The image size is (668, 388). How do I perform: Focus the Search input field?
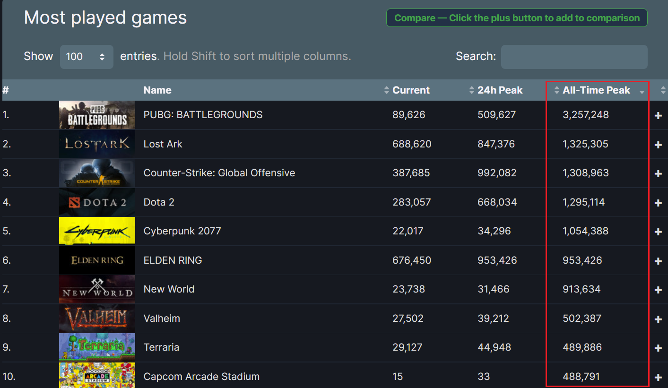[x=574, y=57]
